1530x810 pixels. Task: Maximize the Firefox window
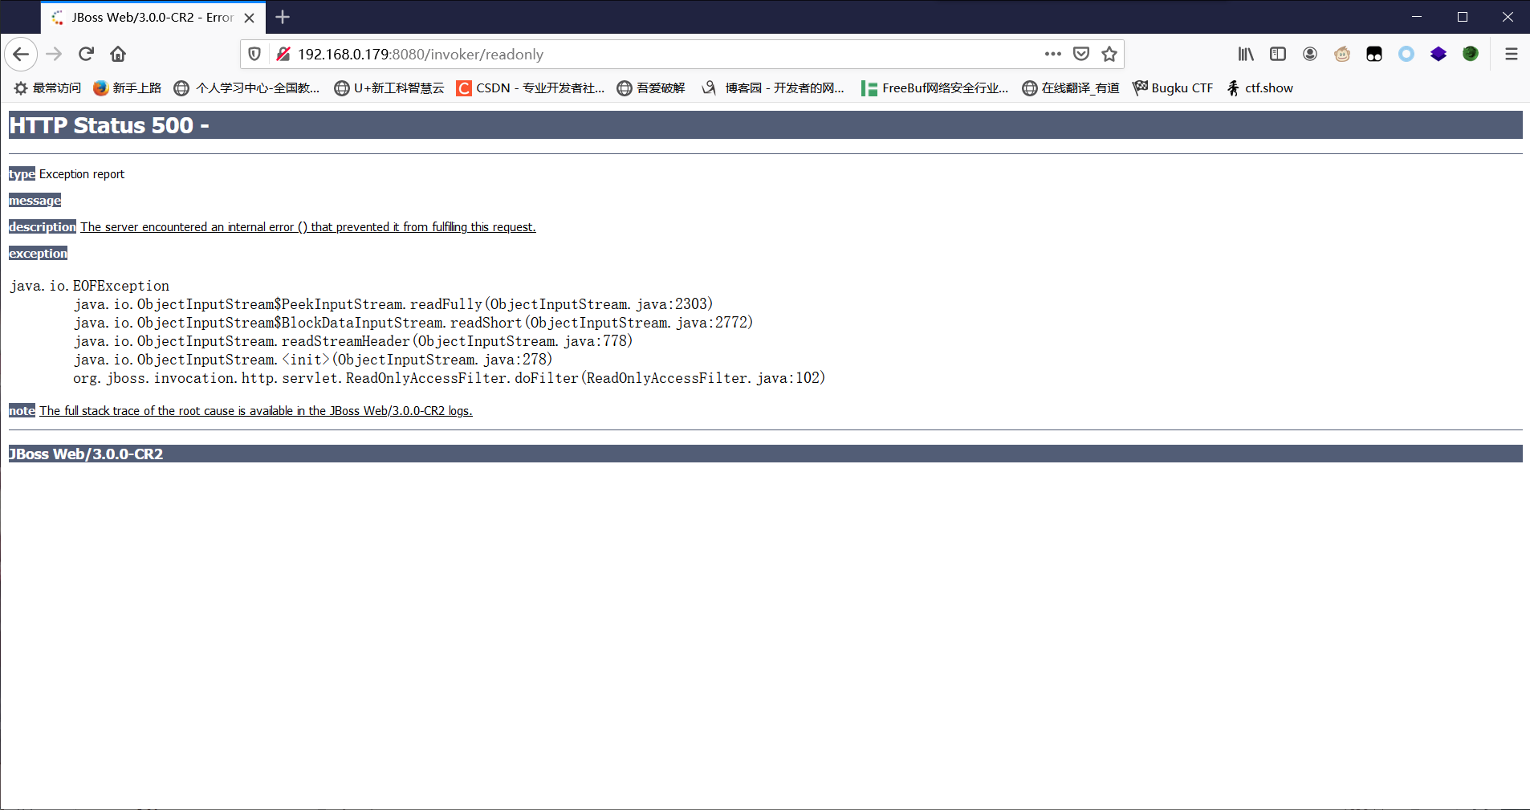pos(1463,17)
